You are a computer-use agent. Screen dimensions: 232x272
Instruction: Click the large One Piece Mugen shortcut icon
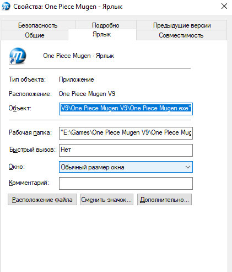point(18,56)
